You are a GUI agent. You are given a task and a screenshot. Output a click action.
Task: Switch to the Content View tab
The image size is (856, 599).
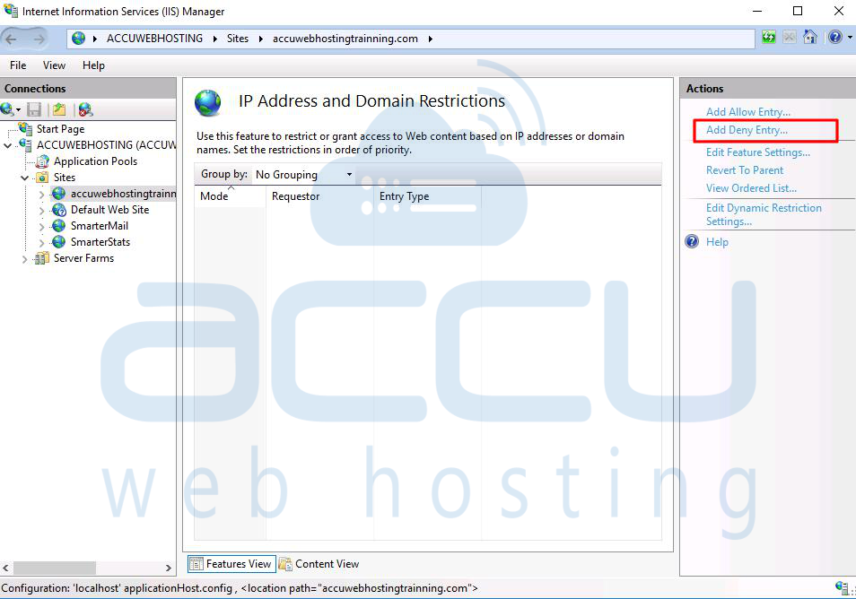[319, 564]
